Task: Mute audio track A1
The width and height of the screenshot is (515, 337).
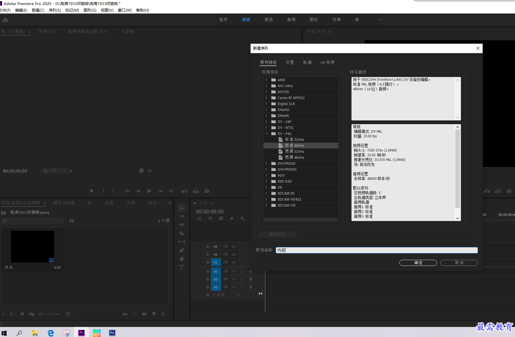Action: pyautogui.click(x=234, y=271)
